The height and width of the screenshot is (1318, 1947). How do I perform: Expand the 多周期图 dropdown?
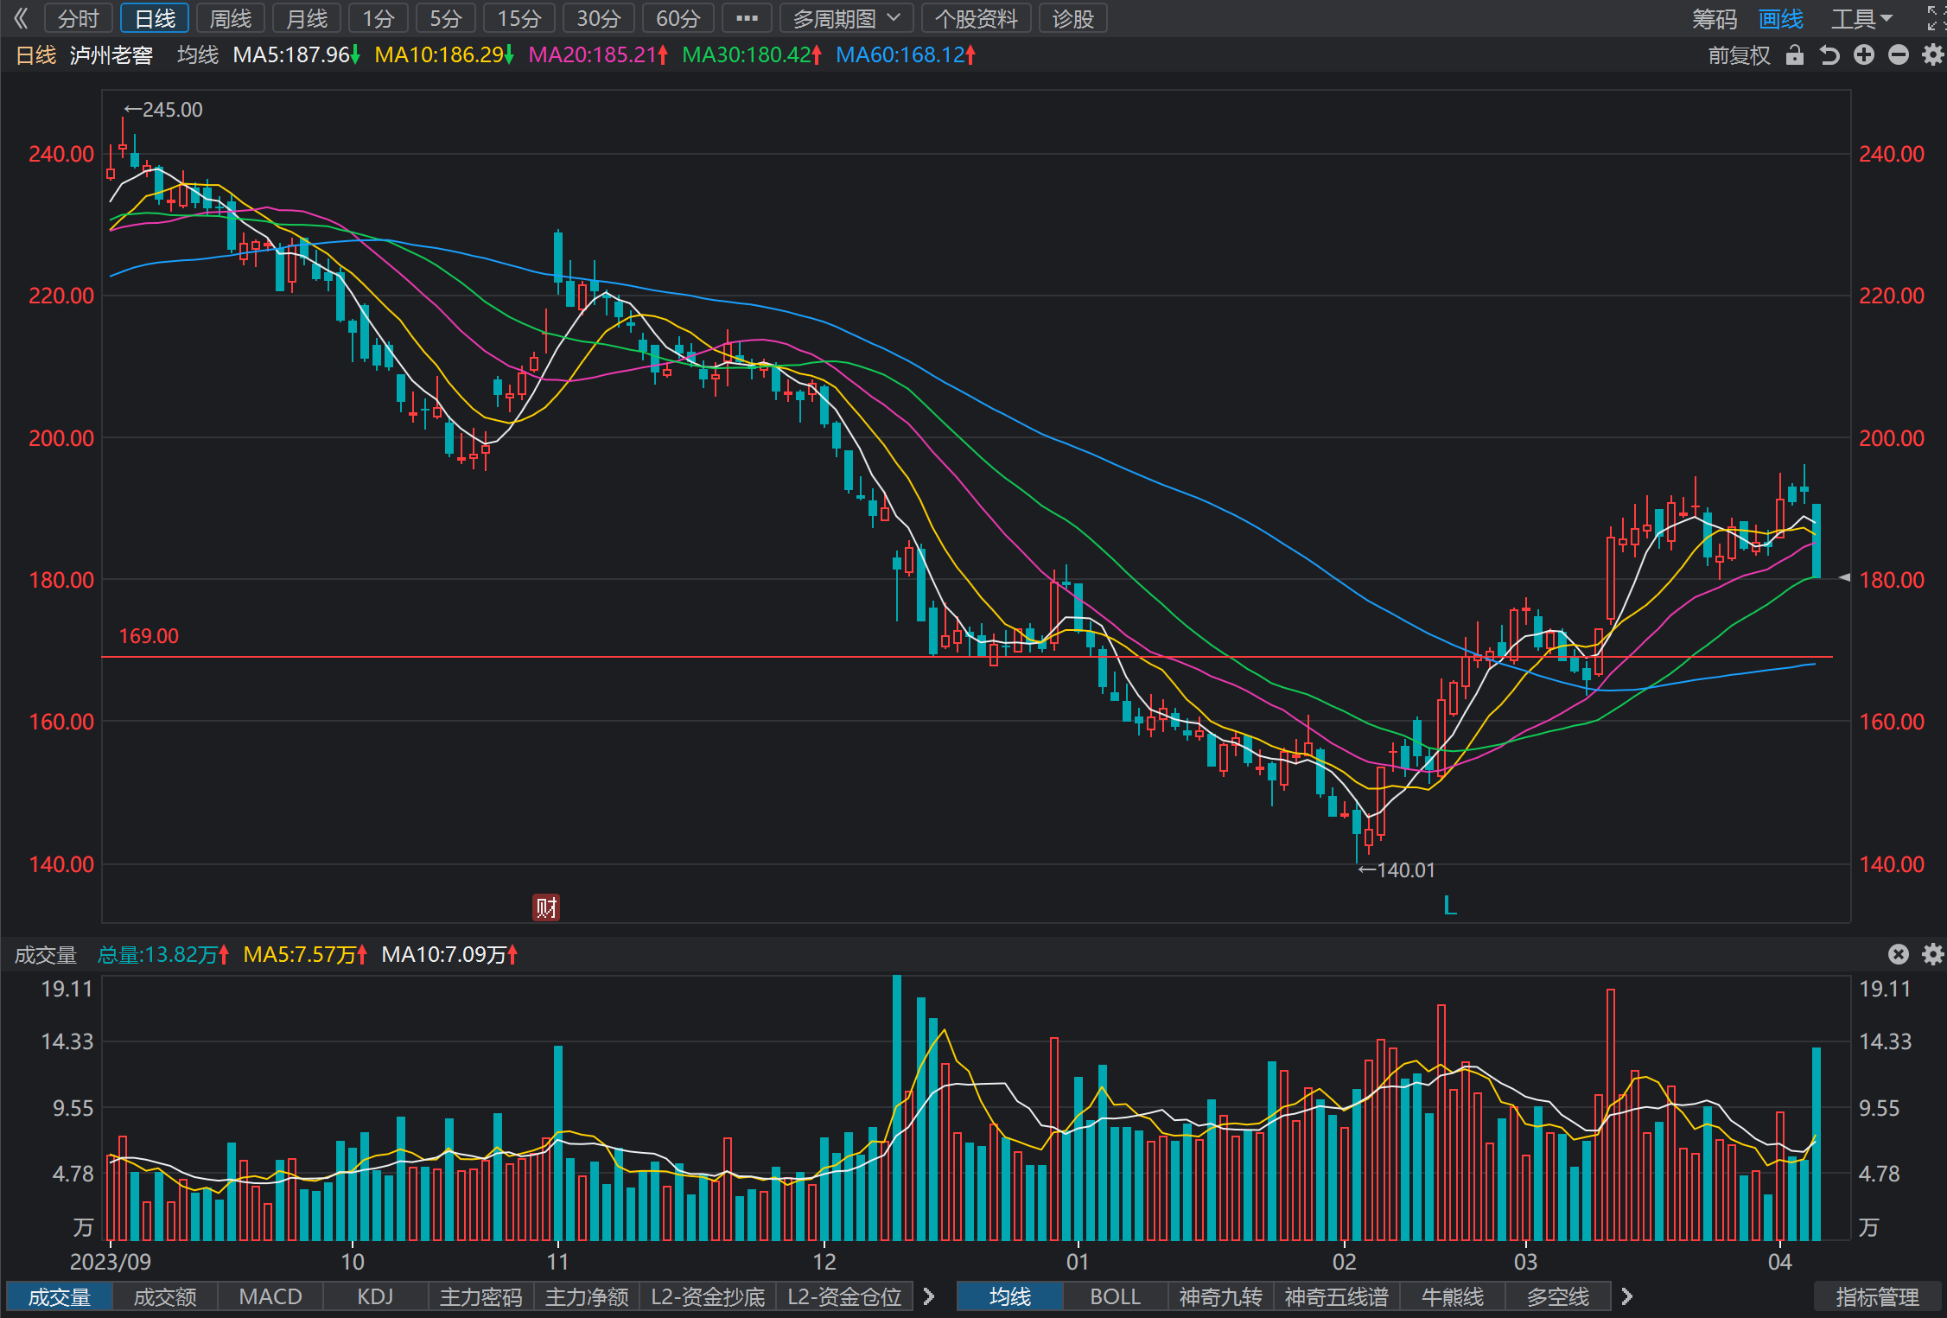[847, 18]
